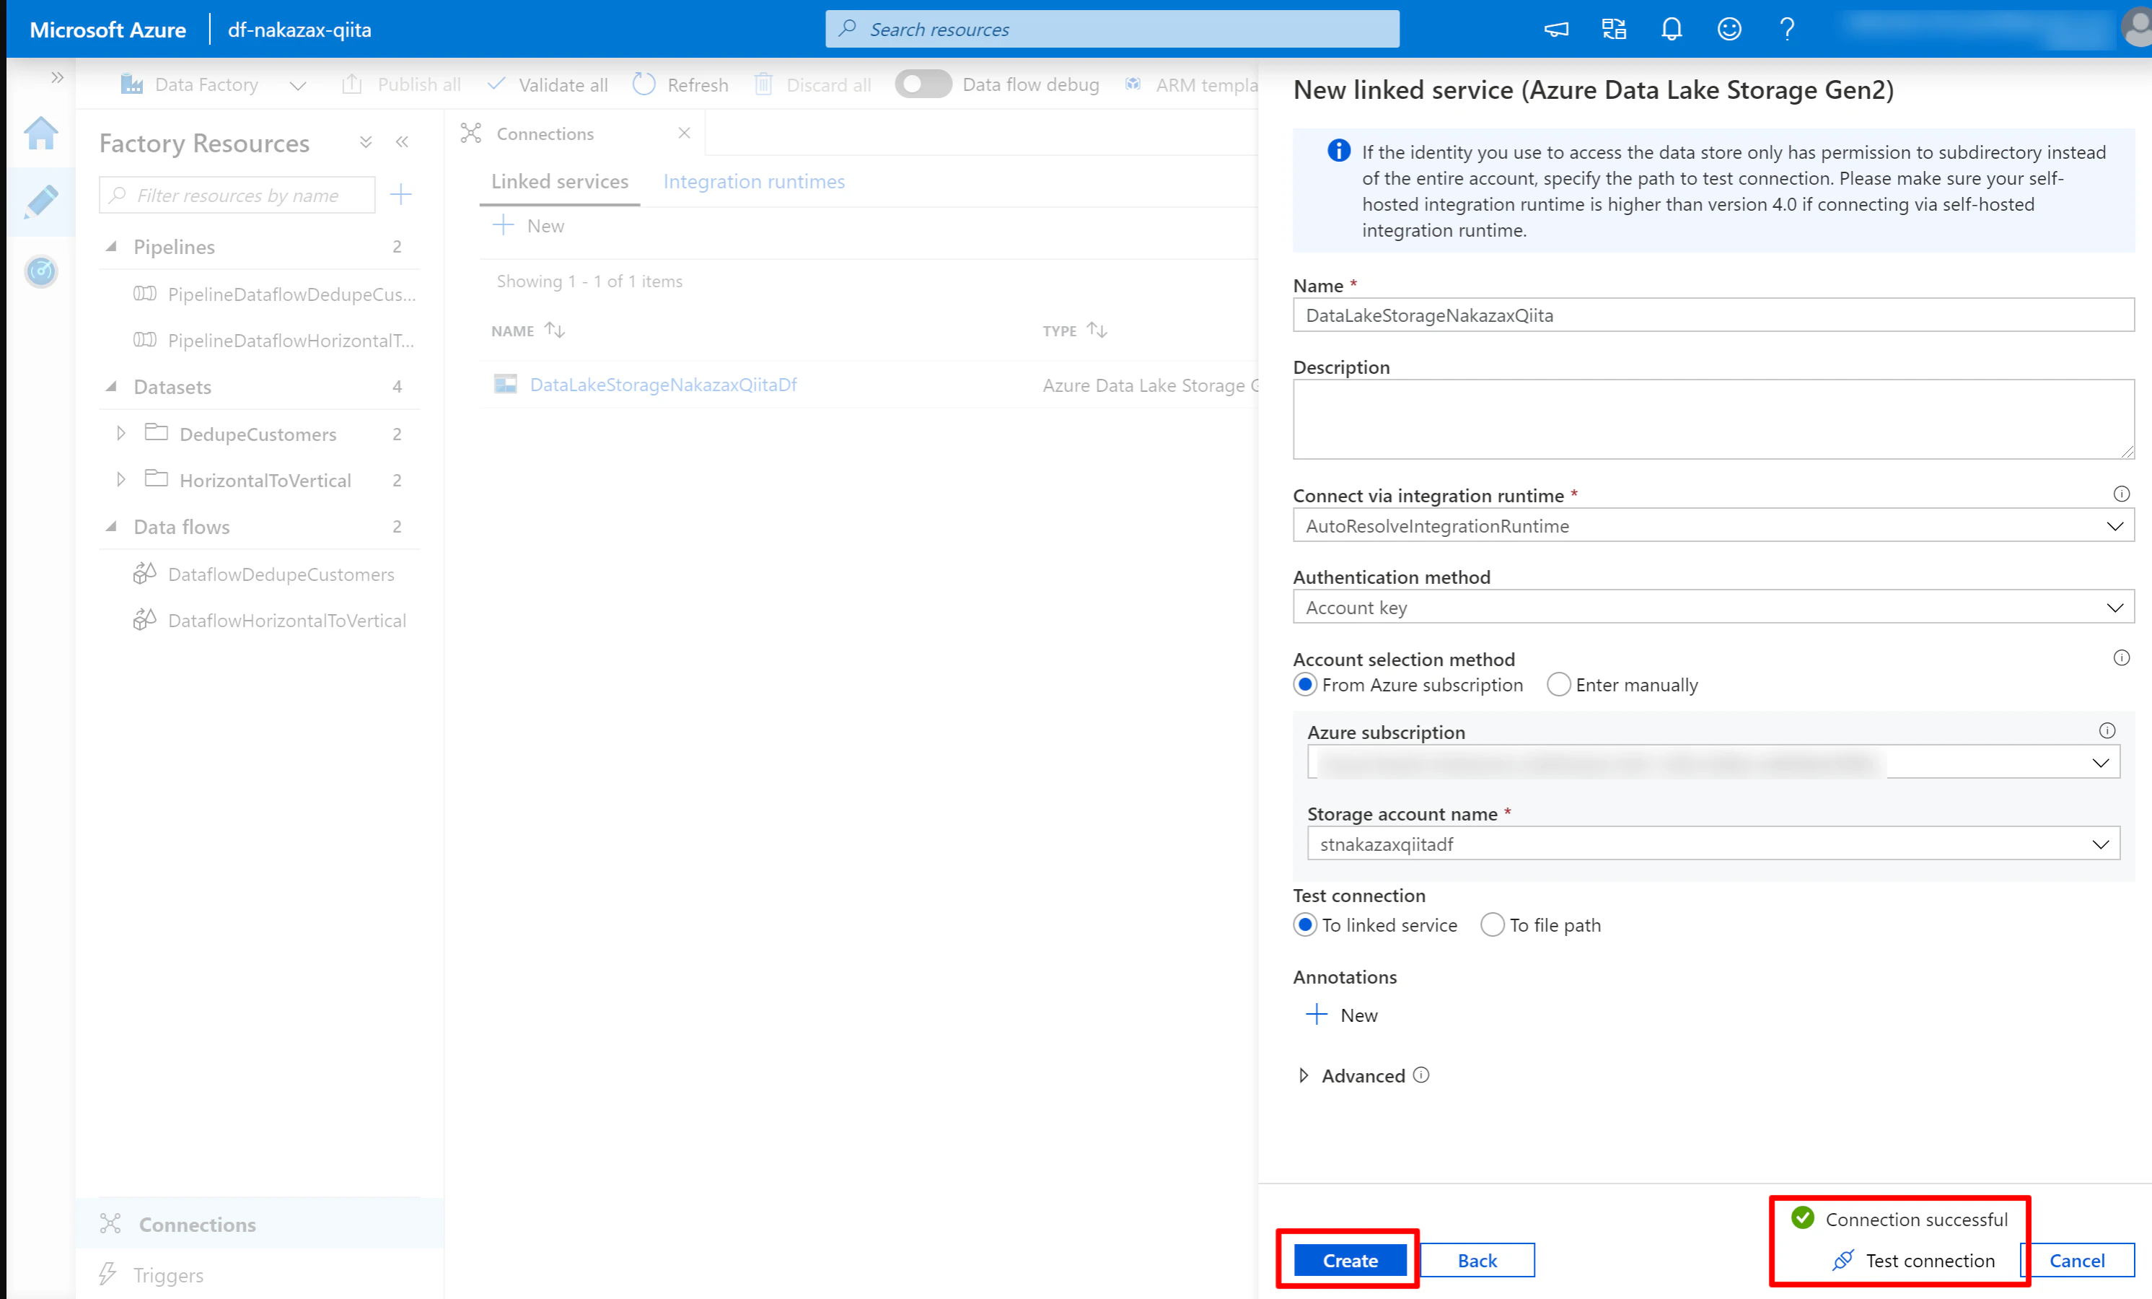
Task: Show Advanced section info tooltip
Action: click(x=1421, y=1075)
